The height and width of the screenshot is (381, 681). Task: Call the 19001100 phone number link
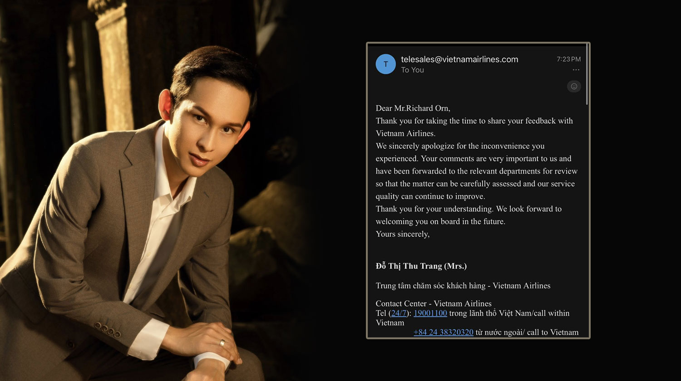pos(430,313)
